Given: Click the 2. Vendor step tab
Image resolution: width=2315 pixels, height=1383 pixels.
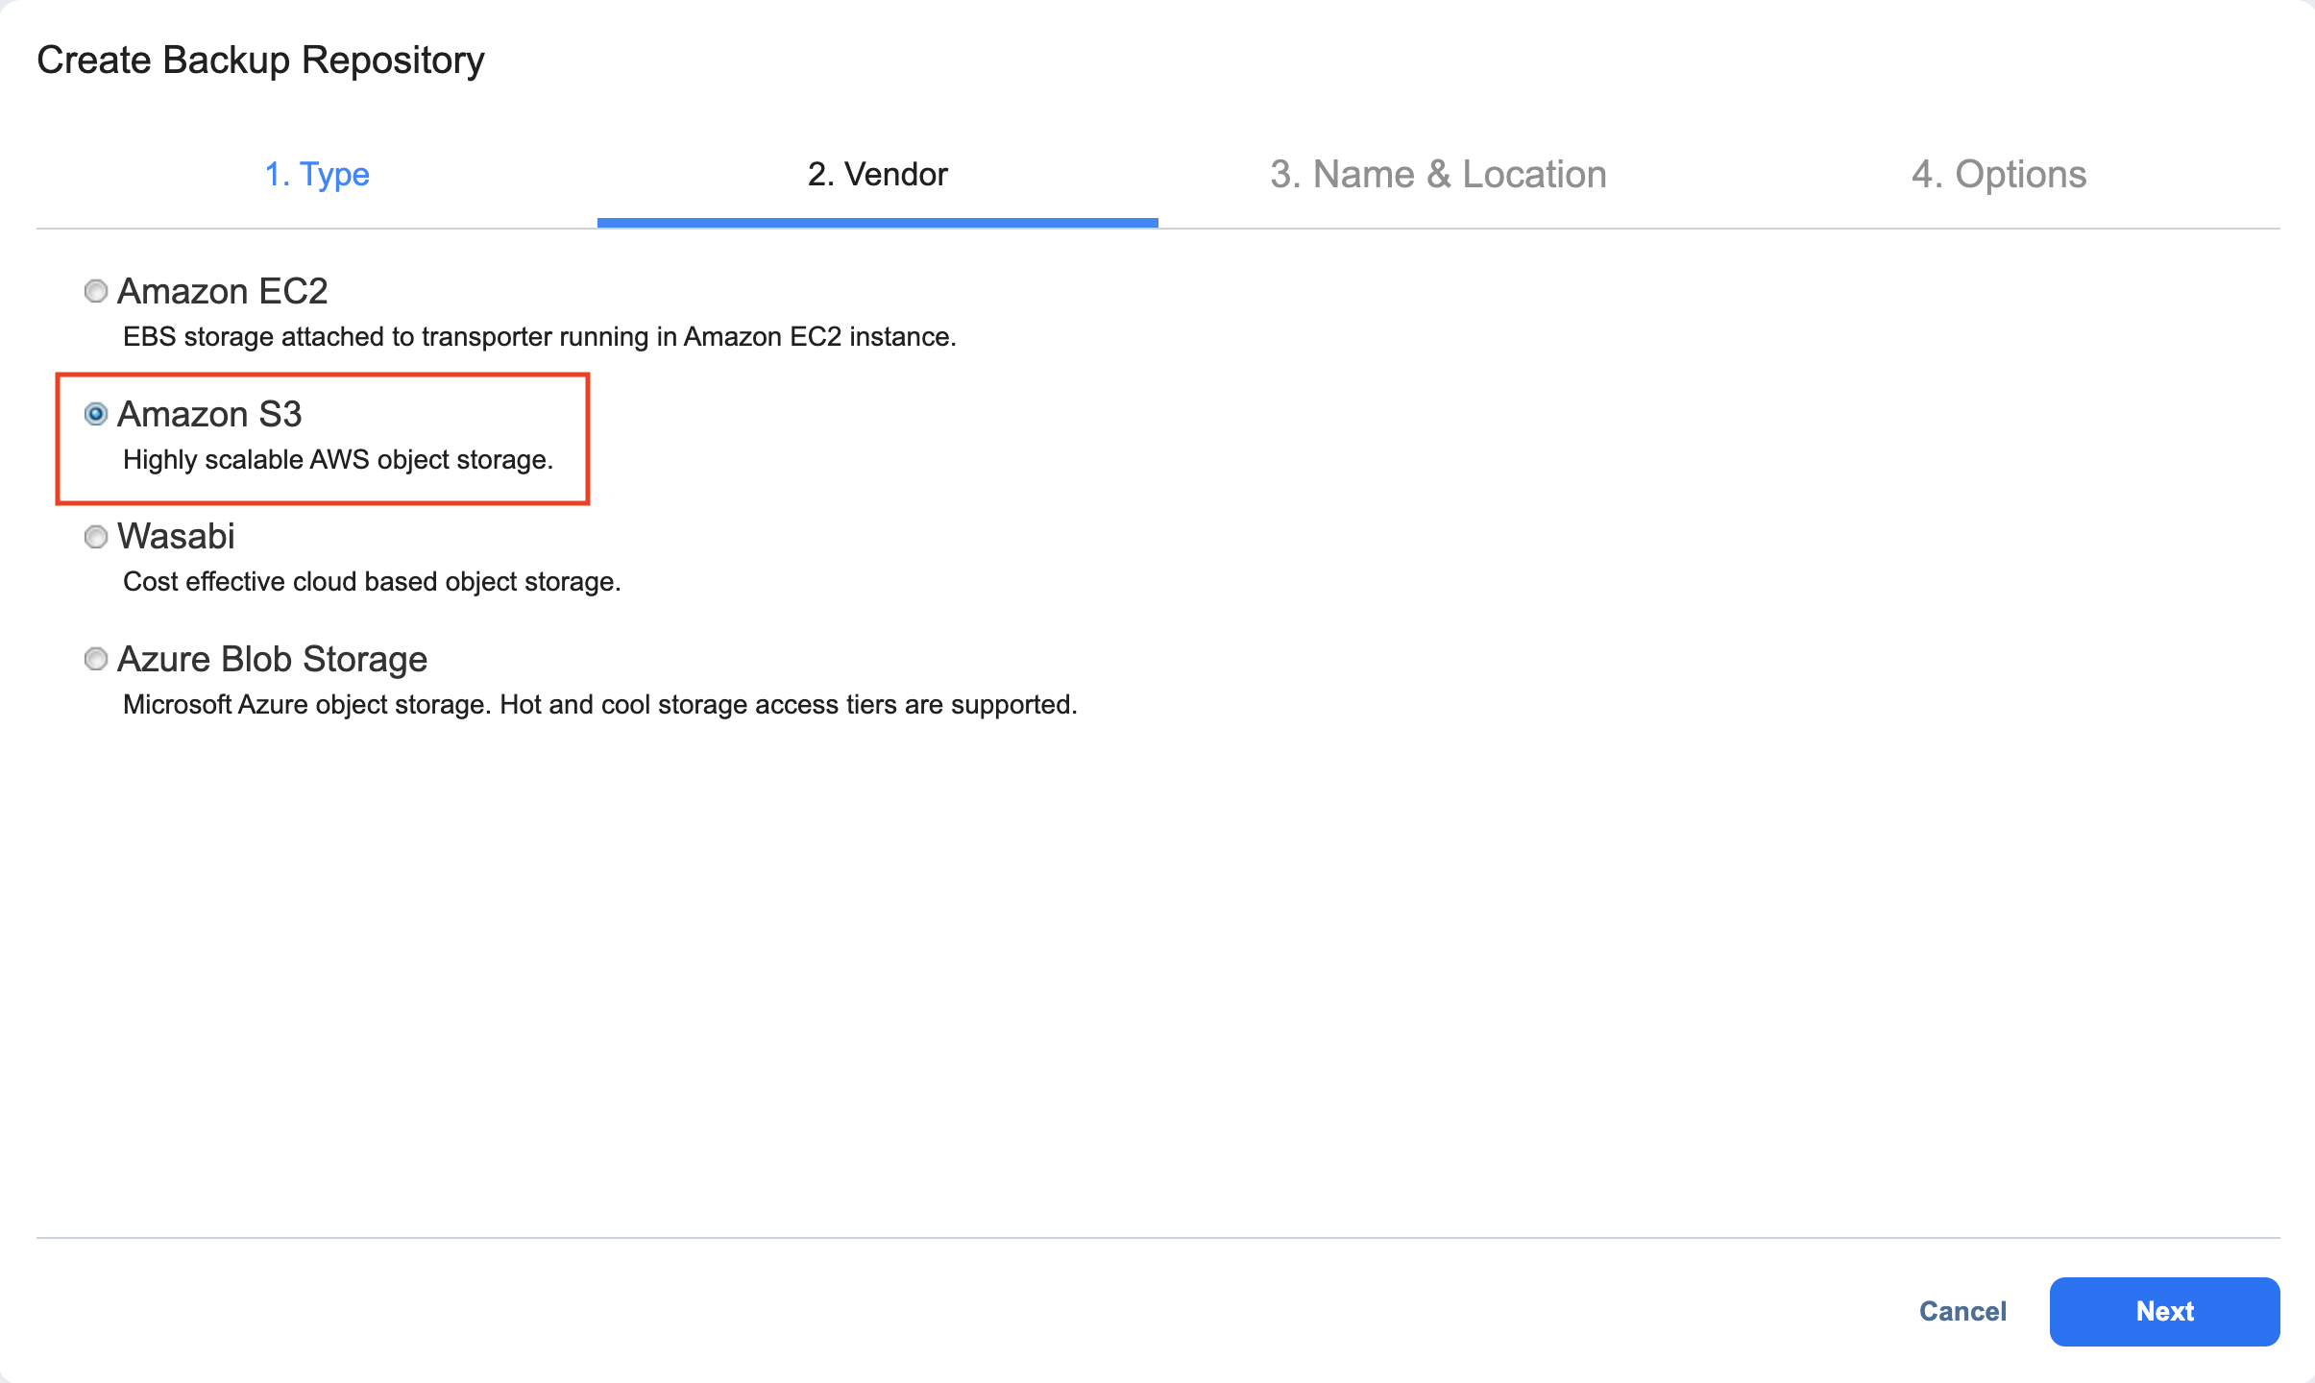Looking at the screenshot, I should [877, 175].
